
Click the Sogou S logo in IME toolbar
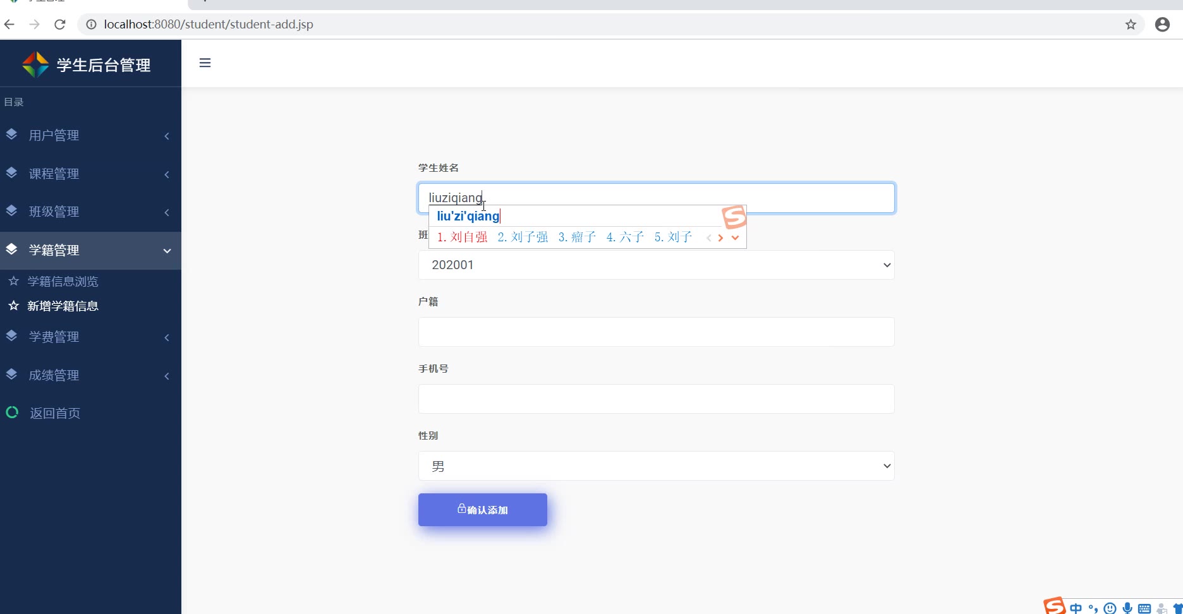(1054, 606)
